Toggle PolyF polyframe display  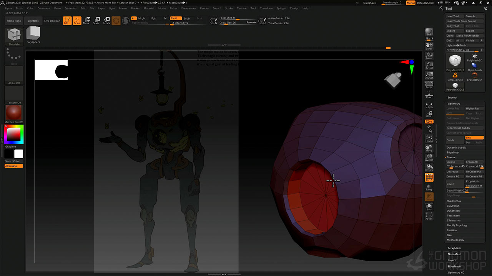point(429,177)
